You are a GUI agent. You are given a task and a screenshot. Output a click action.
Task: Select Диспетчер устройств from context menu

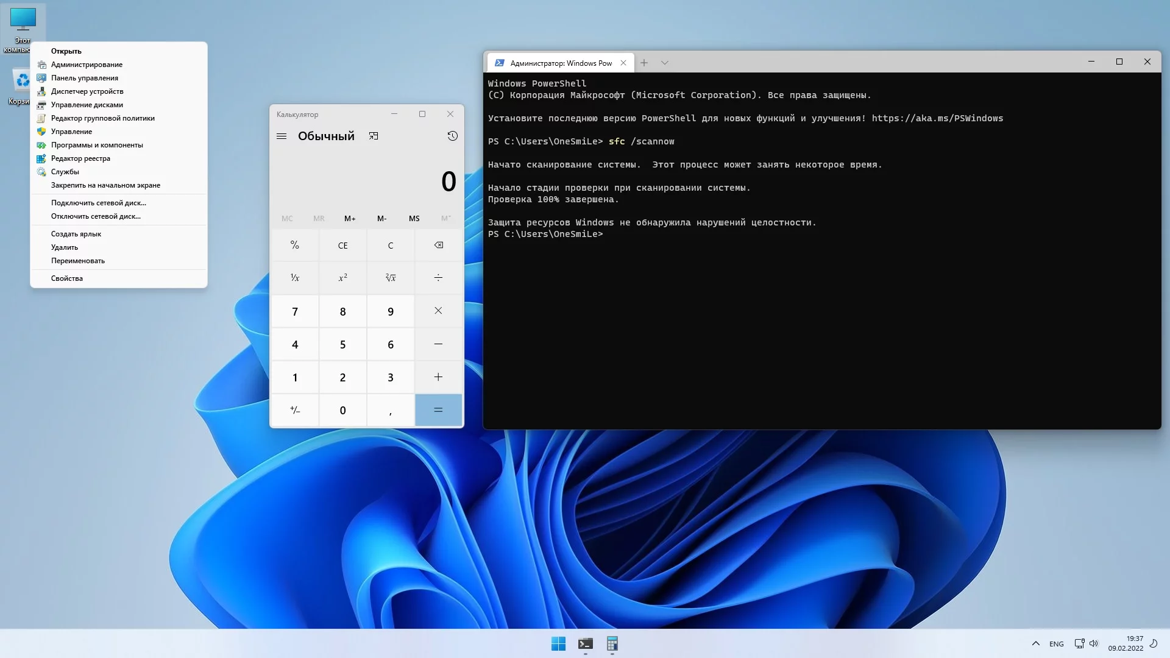point(87,91)
